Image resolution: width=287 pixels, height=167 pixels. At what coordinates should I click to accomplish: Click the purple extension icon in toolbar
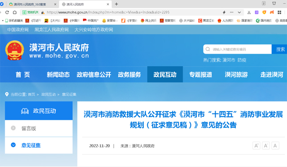tap(257, 12)
